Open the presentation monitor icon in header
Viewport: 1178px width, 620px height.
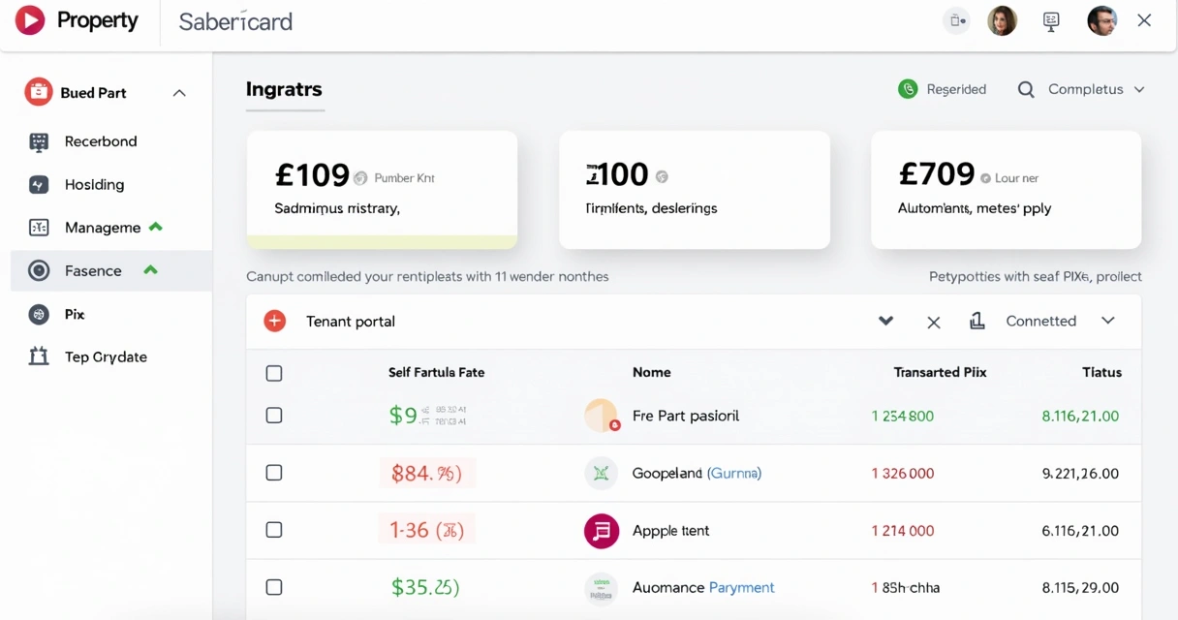point(1051,21)
